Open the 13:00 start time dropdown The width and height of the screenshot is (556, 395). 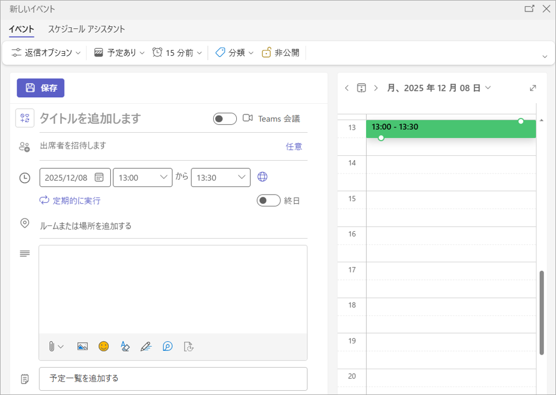pos(143,177)
